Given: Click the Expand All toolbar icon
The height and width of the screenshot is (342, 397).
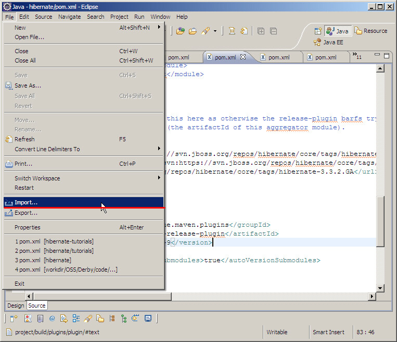Looking at the screenshot, I should point(261,31).
